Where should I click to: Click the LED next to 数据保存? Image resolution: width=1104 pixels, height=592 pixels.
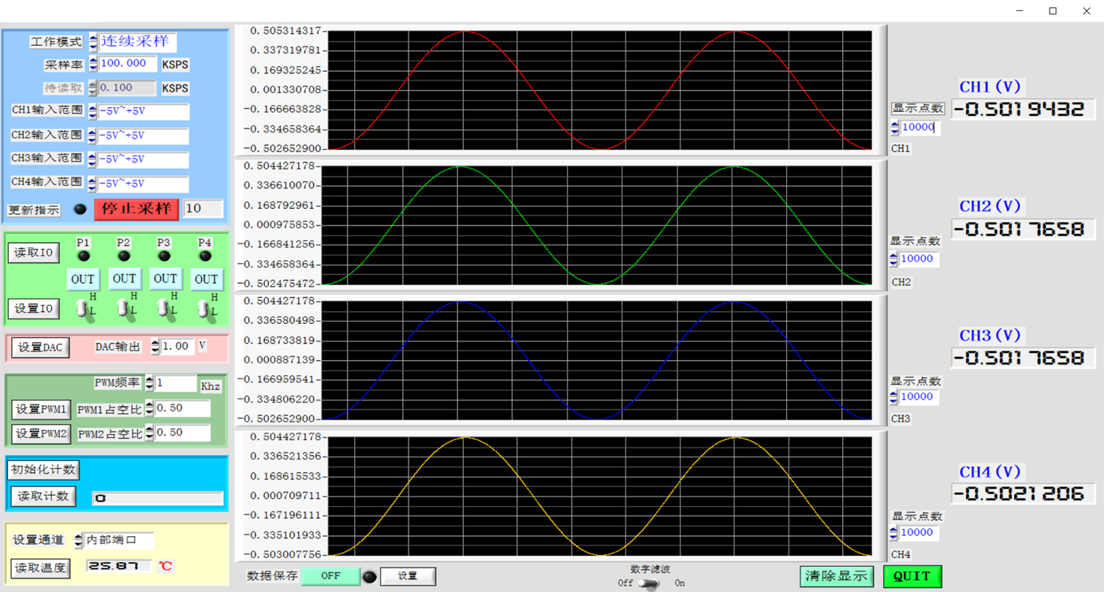(x=369, y=576)
